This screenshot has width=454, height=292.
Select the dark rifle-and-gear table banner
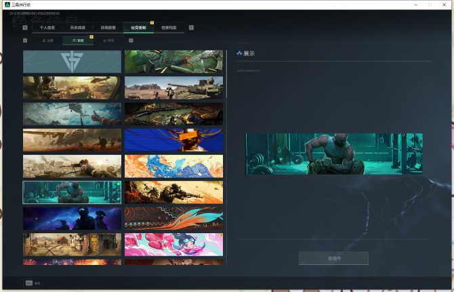pos(173,114)
